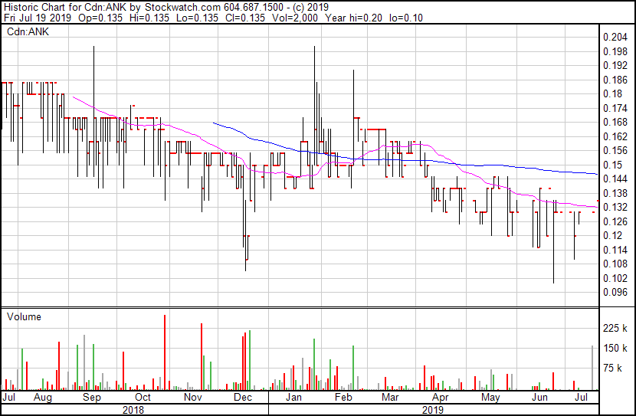Click the 'Mar' month label
This screenshot has width=636, height=416.
tap(390, 398)
